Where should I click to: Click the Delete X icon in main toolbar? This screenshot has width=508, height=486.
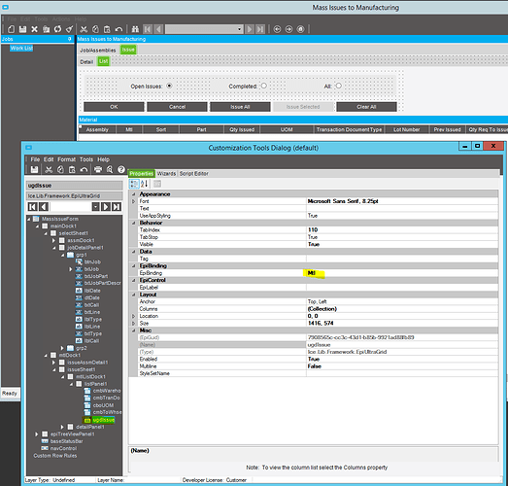tap(34, 29)
